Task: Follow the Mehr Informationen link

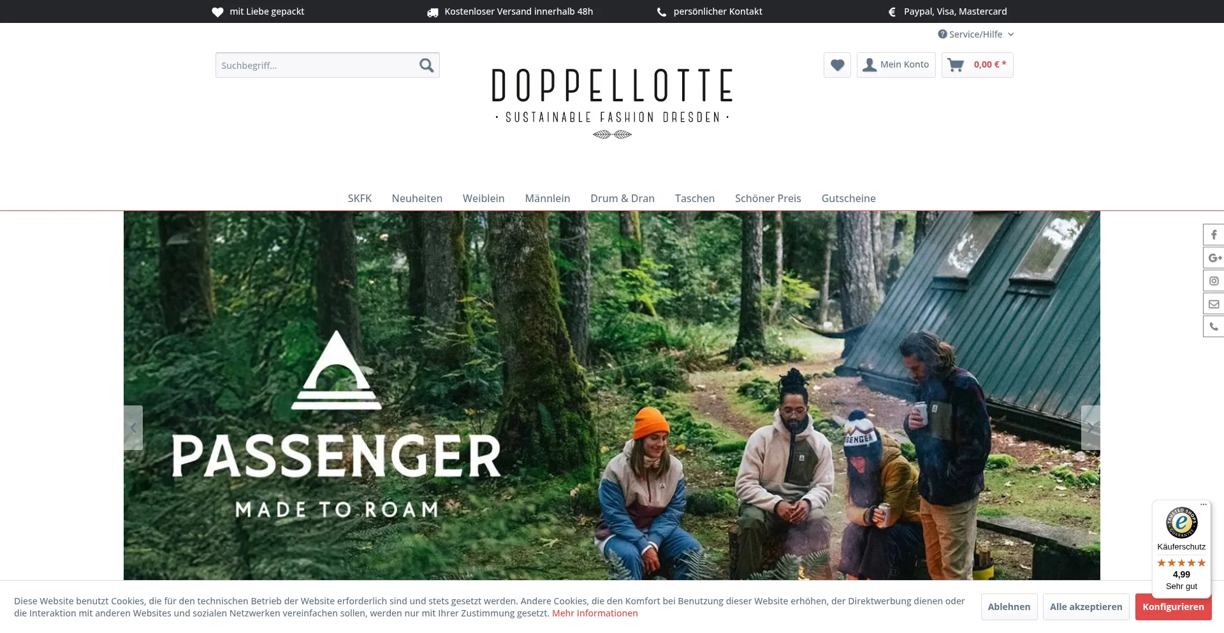Action: pos(595,613)
